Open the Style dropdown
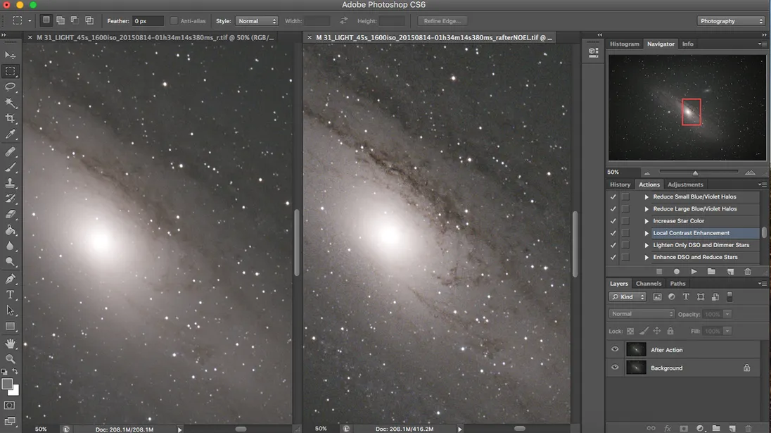This screenshot has width=771, height=433. tap(257, 20)
